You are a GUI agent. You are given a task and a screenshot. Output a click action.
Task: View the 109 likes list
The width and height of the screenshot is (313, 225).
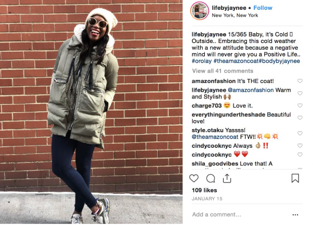(204, 190)
